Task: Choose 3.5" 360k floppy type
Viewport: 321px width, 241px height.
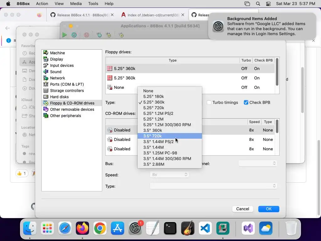Action: click(170, 130)
